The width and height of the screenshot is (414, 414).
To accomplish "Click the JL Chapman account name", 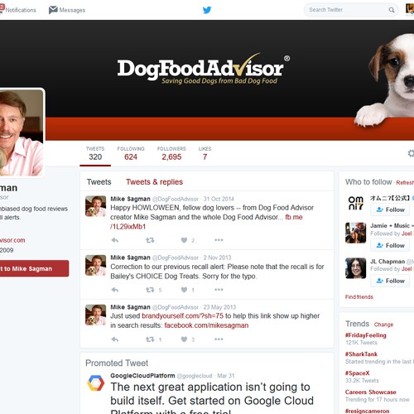I will pyautogui.click(x=388, y=262).
